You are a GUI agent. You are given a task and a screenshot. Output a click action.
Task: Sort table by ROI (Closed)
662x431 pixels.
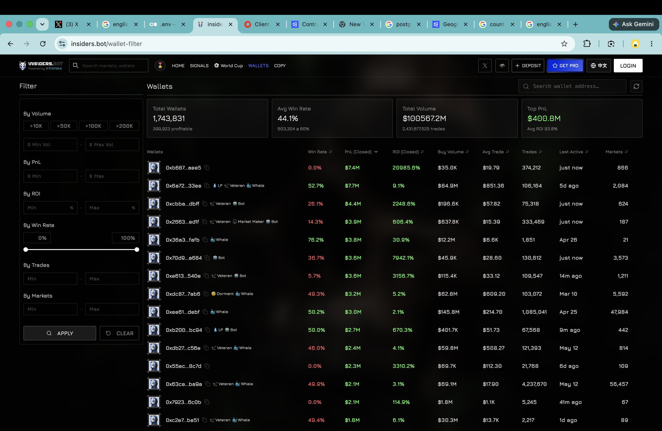point(408,152)
